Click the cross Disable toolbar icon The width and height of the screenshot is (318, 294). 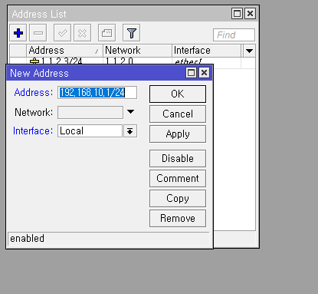[x=82, y=33]
